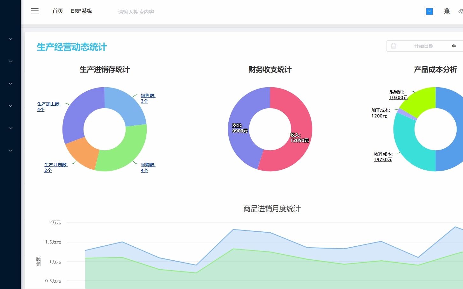Click the 生产进销存统计 chart title
Viewport: 463px width, 289px height.
[x=105, y=70]
